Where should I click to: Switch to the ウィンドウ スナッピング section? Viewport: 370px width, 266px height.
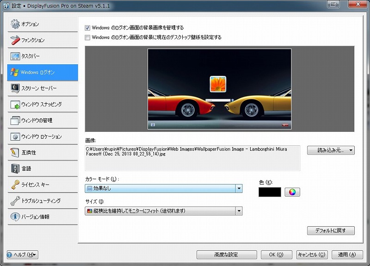coord(43,105)
